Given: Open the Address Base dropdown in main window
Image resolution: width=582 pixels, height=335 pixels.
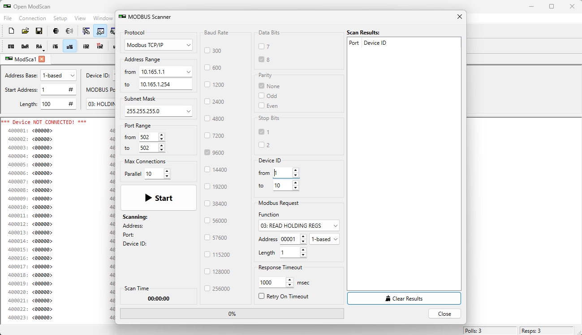Looking at the screenshot, I should (58, 76).
